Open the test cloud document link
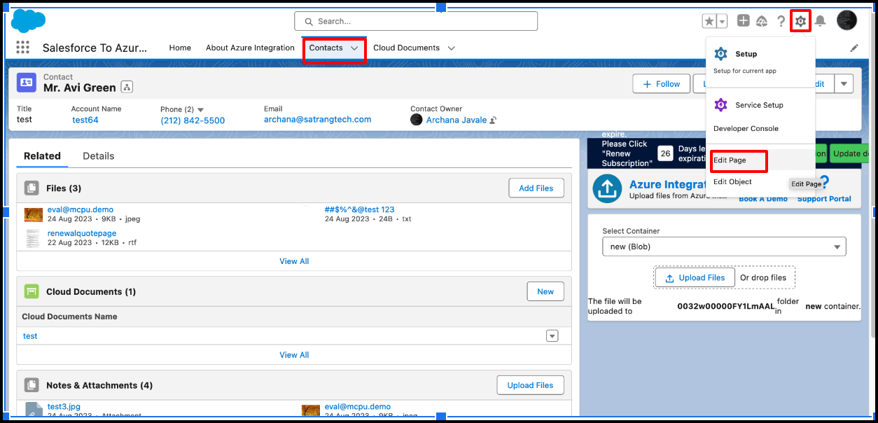The height and width of the screenshot is (423, 878). [30, 336]
